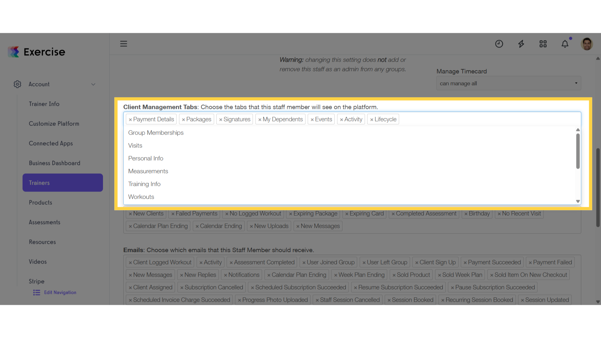Viewport: 601px width, 338px height.
Task: Remove the No Recent Visit tag
Action: tap(499, 214)
